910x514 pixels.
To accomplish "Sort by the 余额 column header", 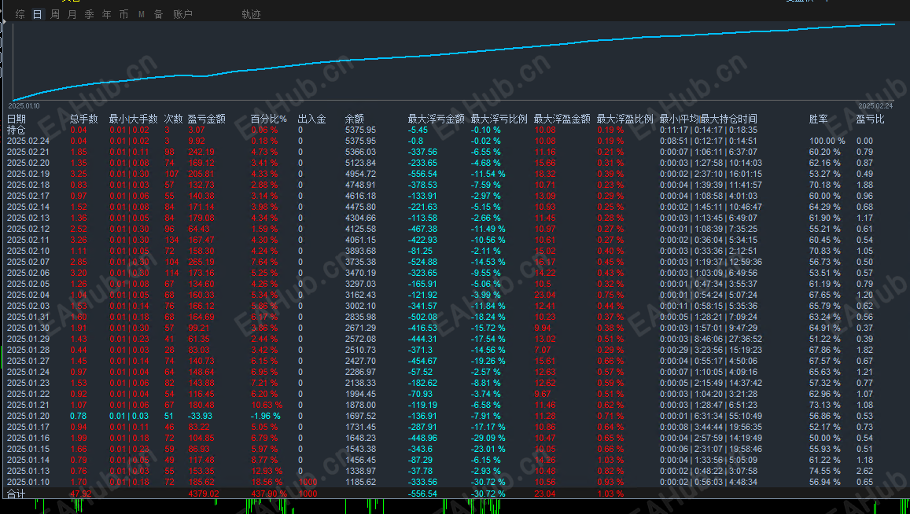I will tap(354, 119).
